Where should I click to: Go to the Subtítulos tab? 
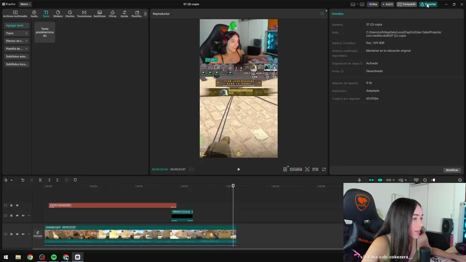(x=99, y=14)
